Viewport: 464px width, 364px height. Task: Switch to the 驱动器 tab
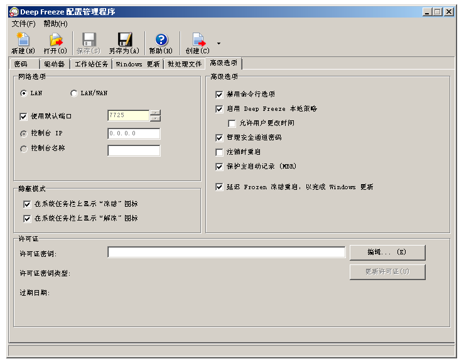pyautogui.click(x=55, y=64)
